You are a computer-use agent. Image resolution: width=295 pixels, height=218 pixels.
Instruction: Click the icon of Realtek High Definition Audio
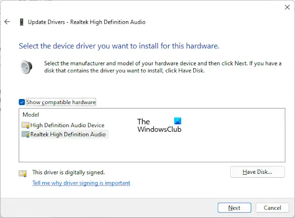pos(26,135)
